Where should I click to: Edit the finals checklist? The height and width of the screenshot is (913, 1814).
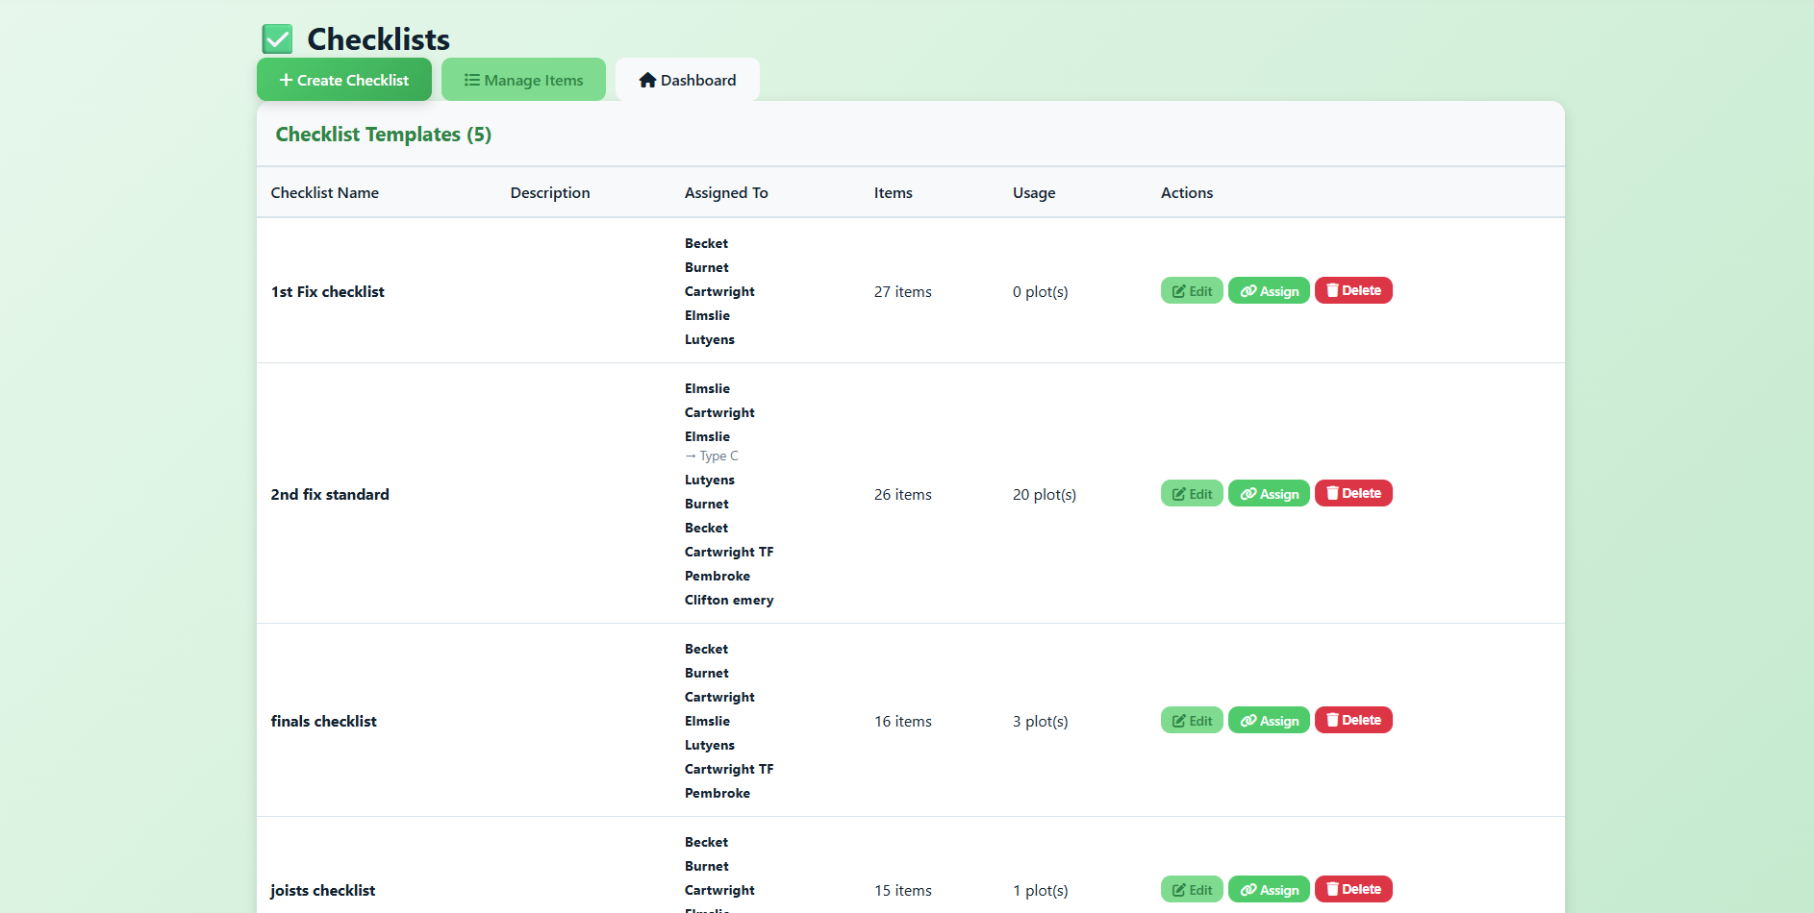1192,720
